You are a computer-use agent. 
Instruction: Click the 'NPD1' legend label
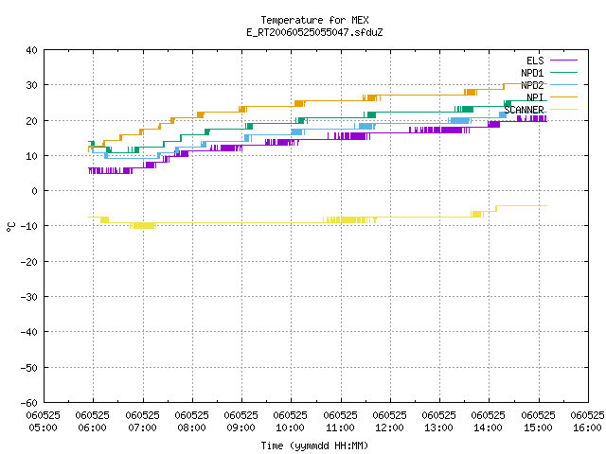[x=532, y=73]
